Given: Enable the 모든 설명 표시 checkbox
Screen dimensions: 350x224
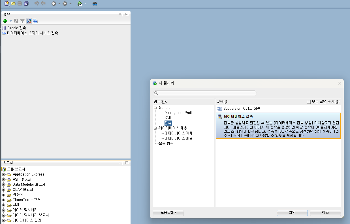Looking at the screenshot, I should (x=309, y=102).
